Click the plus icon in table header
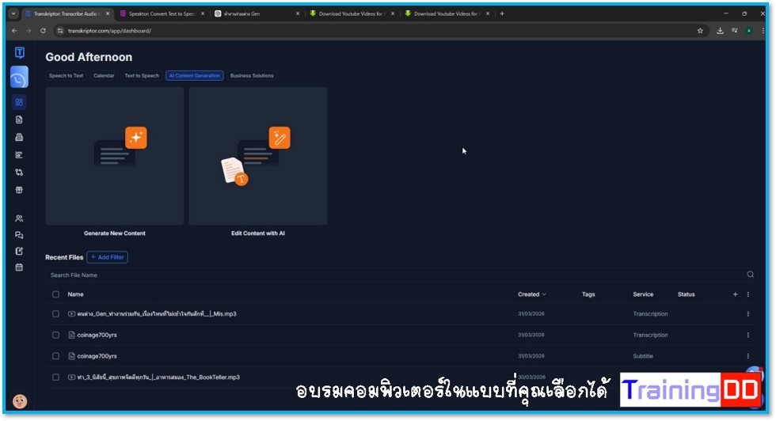 (x=735, y=294)
